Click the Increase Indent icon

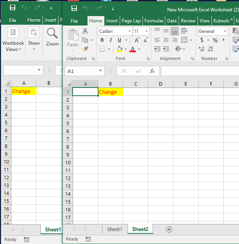(166, 49)
